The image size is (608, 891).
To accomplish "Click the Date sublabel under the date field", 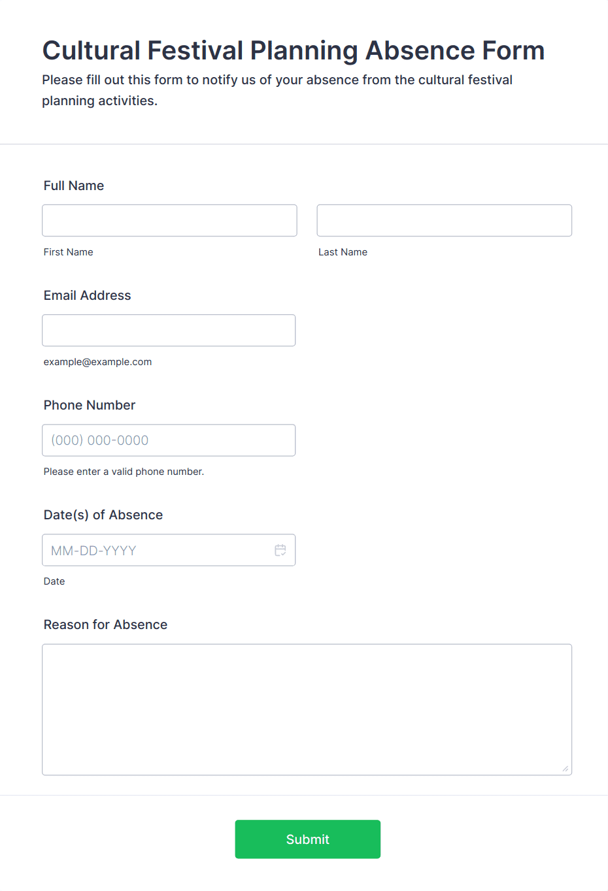I will coord(54,581).
